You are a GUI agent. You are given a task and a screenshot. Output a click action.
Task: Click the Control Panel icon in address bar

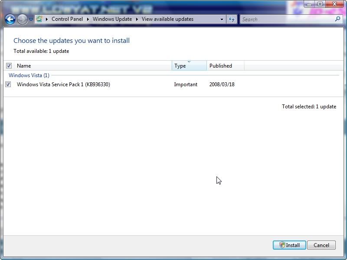click(x=39, y=19)
